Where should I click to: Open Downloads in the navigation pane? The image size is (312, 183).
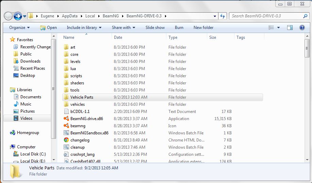pos(30,61)
